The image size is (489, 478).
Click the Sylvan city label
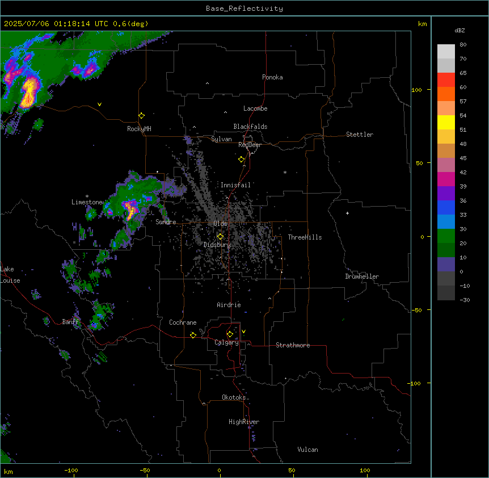pyautogui.click(x=221, y=139)
